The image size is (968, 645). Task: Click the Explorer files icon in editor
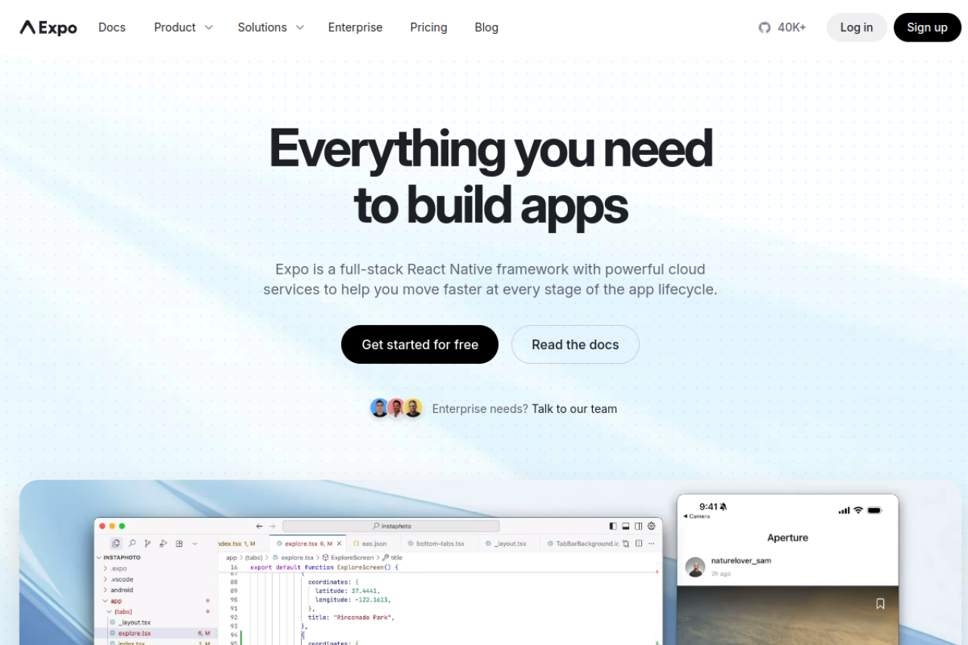(x=116, y=543)
